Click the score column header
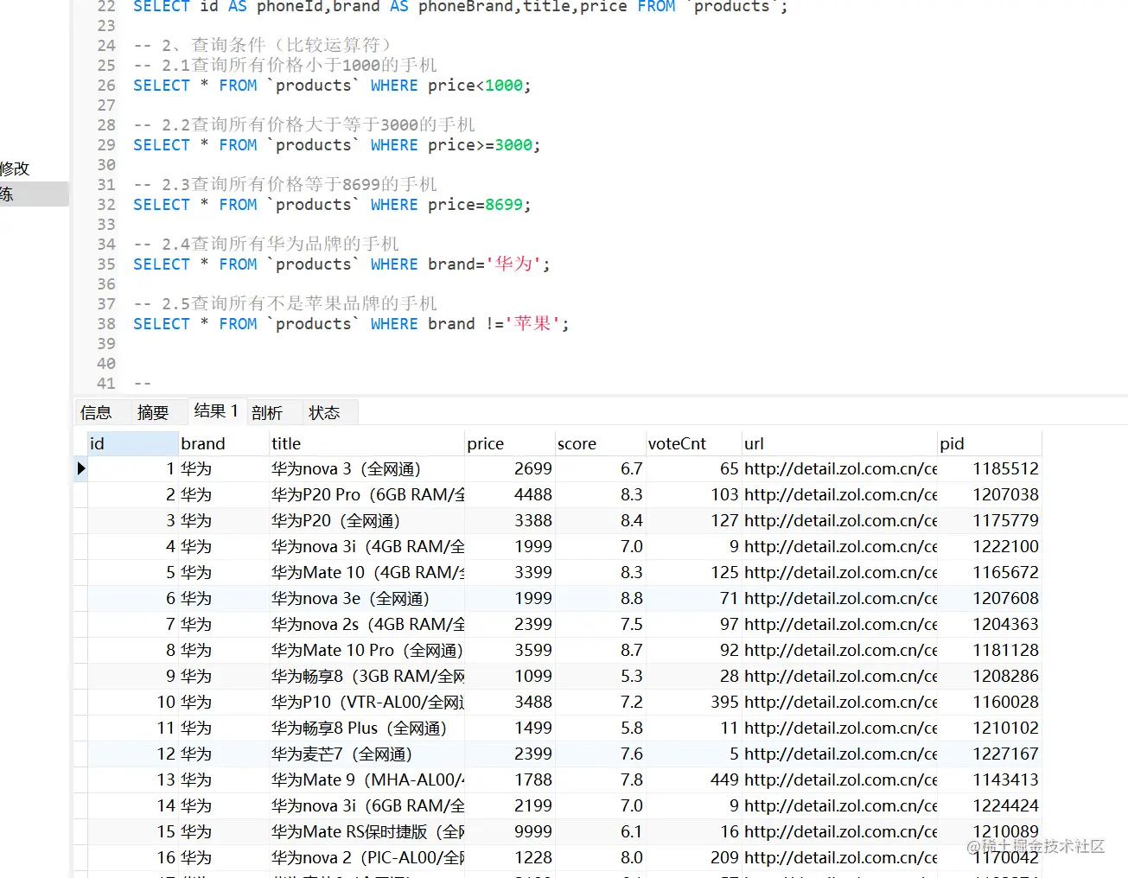Image resolution: width=1128 pixels, height=878 pixels. [601, 443]
